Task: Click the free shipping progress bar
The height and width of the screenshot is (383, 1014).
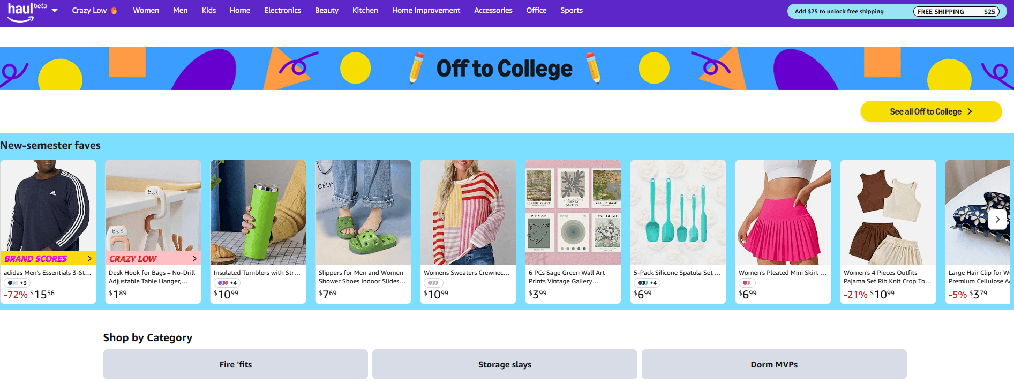Action: (956, 12)
